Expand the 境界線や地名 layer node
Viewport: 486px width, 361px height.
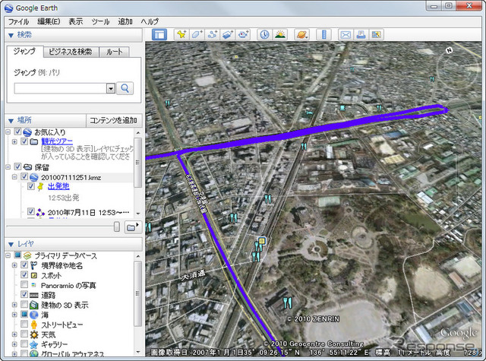pos(14,265)
